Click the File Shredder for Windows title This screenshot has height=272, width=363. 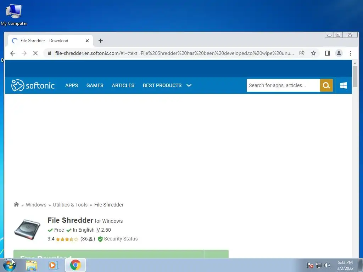tap(85, 220)
